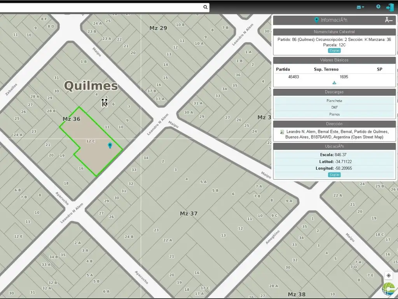Minimize the Información panel
398x299 pixels.
click(388, 20)
